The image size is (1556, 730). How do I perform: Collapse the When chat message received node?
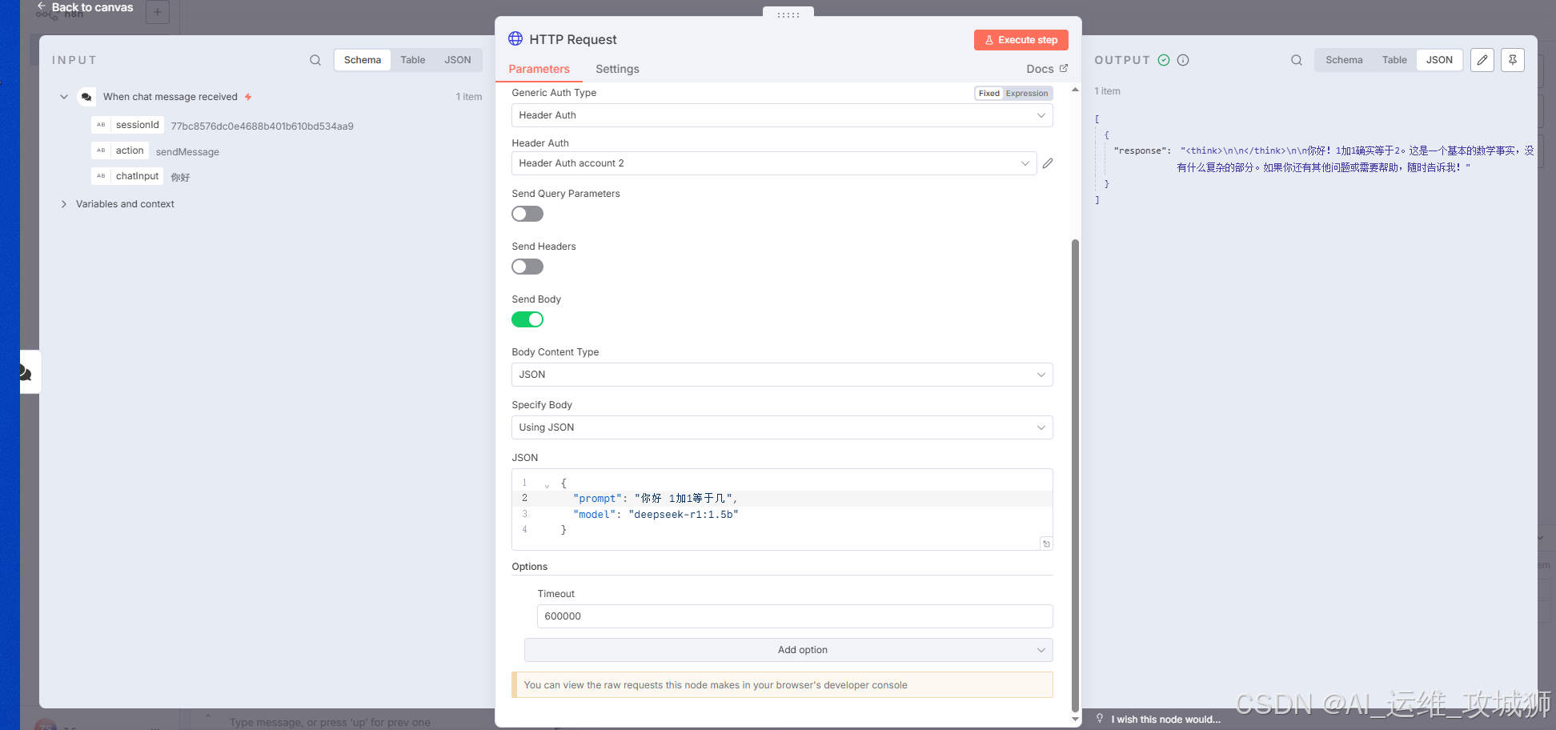point(64,97)
